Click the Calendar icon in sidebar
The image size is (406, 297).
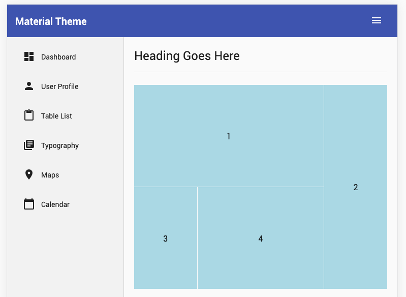click(29, 204)
